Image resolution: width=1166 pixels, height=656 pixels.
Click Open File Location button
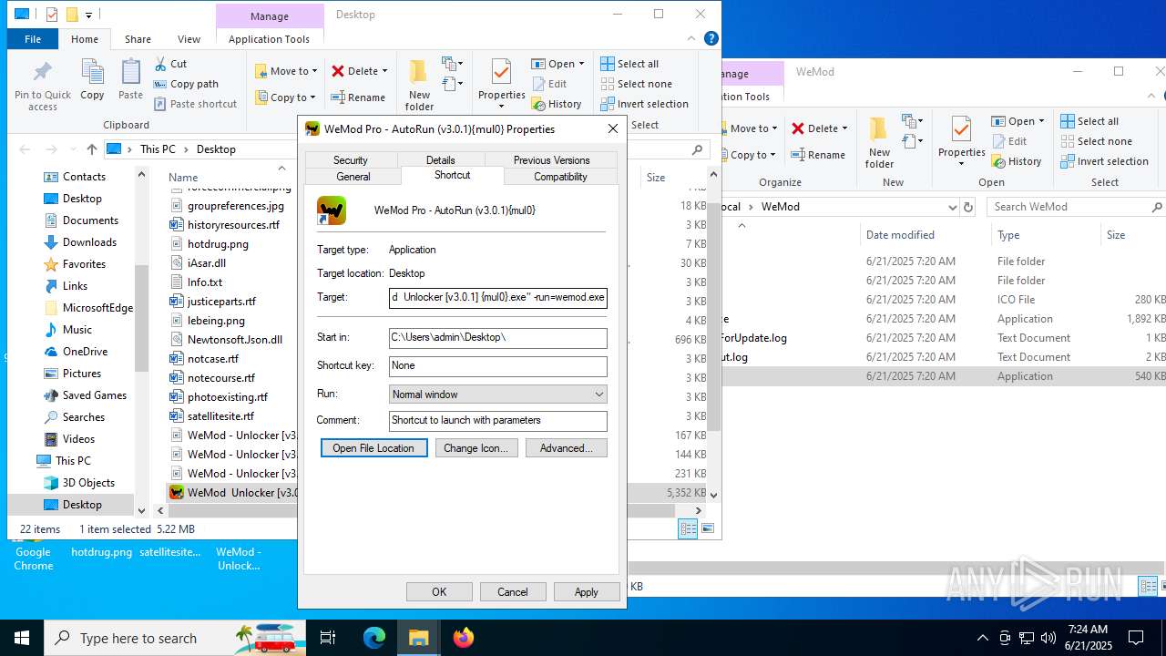(x=373, y=448)
